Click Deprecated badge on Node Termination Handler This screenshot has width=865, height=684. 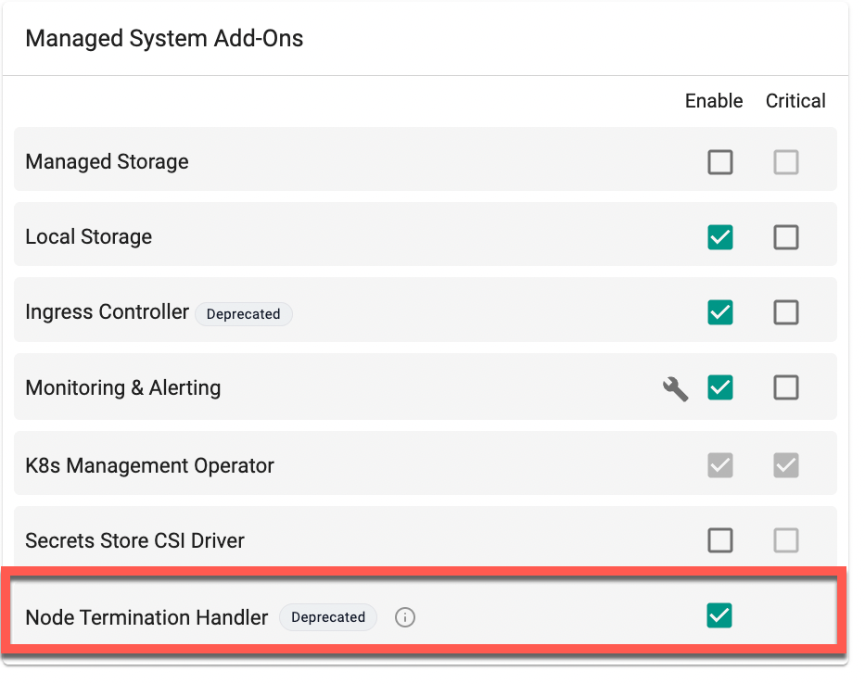[328, 617]
